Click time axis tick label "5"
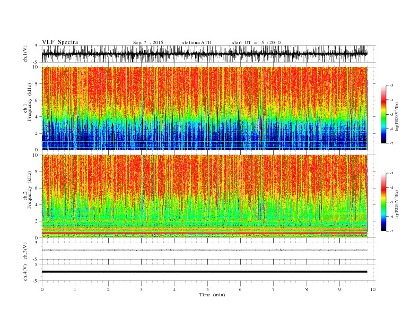 pos(207,289)
